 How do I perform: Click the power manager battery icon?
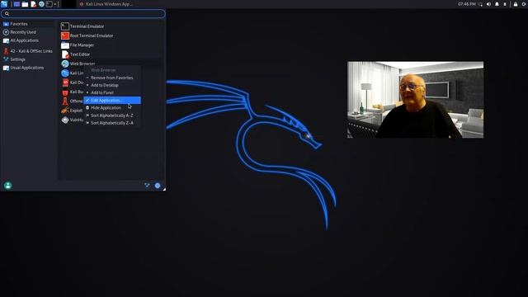tap(505, 4)
